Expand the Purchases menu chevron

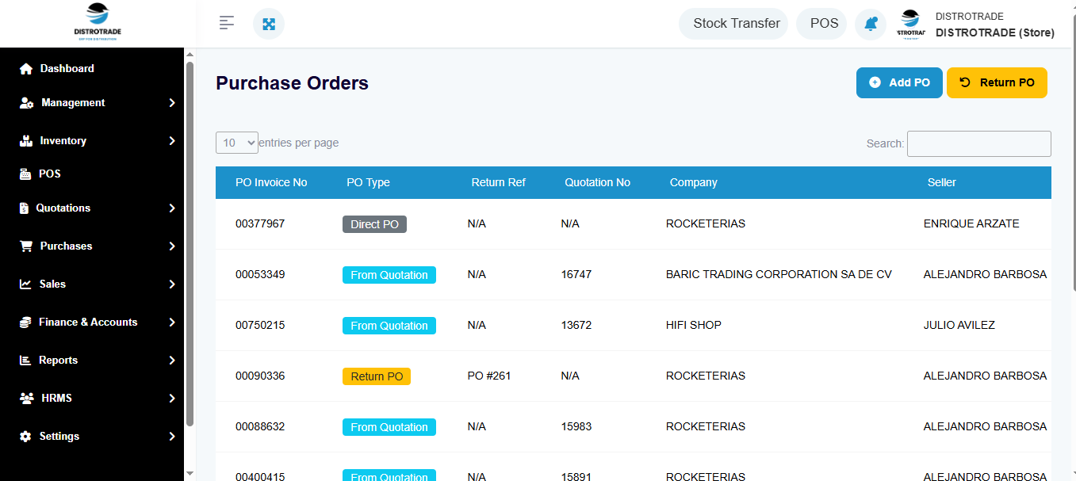(x=172, y=246)
